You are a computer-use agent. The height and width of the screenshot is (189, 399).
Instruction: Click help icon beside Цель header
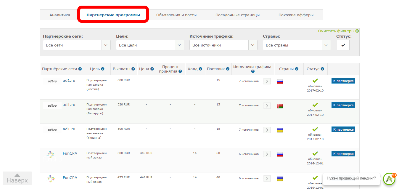pyautogui.click(x=103, y=69)
